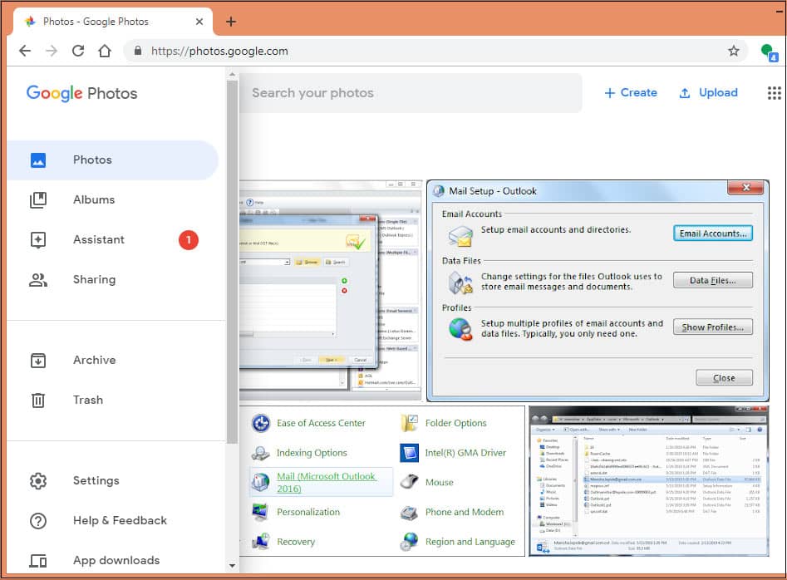Click the browser back arrow

click(25, 51)
